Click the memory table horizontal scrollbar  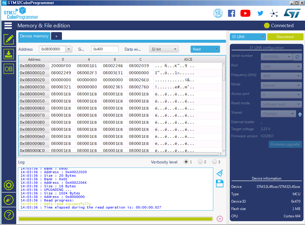(120, 154)
